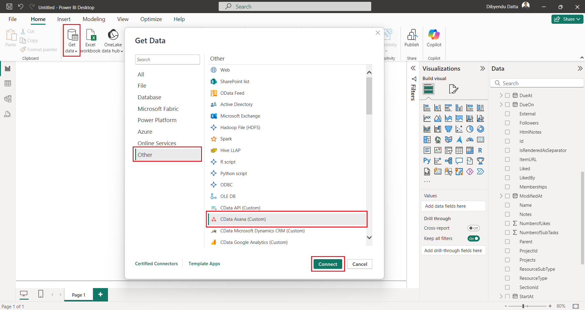Viewport: 585px width, 310px height.
Task: Expand the ModifiedAt field node
Action: (x=501, y=196)
